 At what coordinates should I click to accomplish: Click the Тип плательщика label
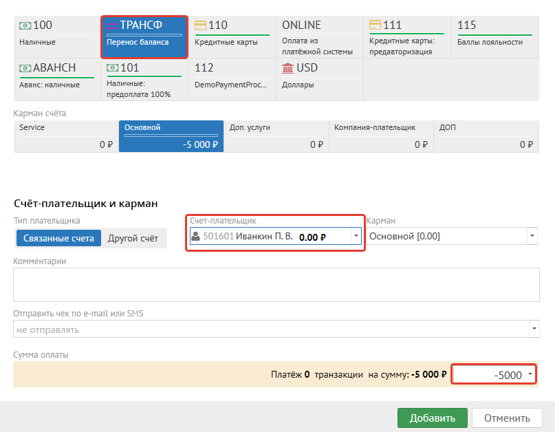[x=47, y=221]
